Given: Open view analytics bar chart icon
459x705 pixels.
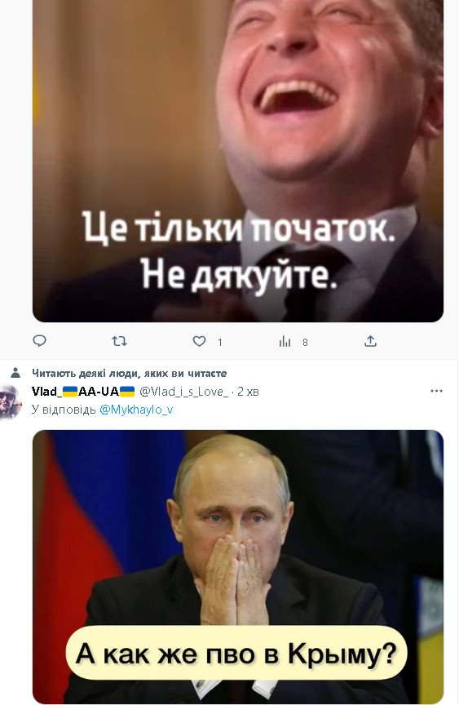Looking at the screenshot, I should tap(285, 342).
